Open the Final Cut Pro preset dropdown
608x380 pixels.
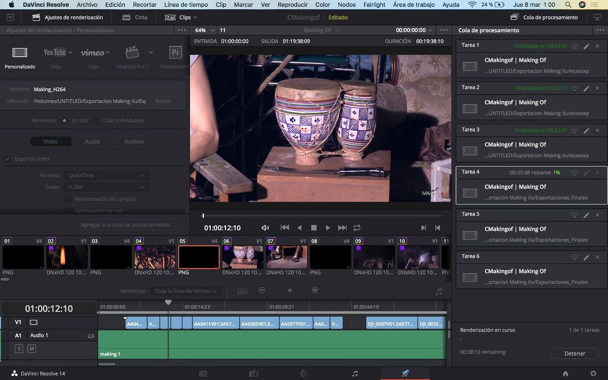[x=150, y=52]
